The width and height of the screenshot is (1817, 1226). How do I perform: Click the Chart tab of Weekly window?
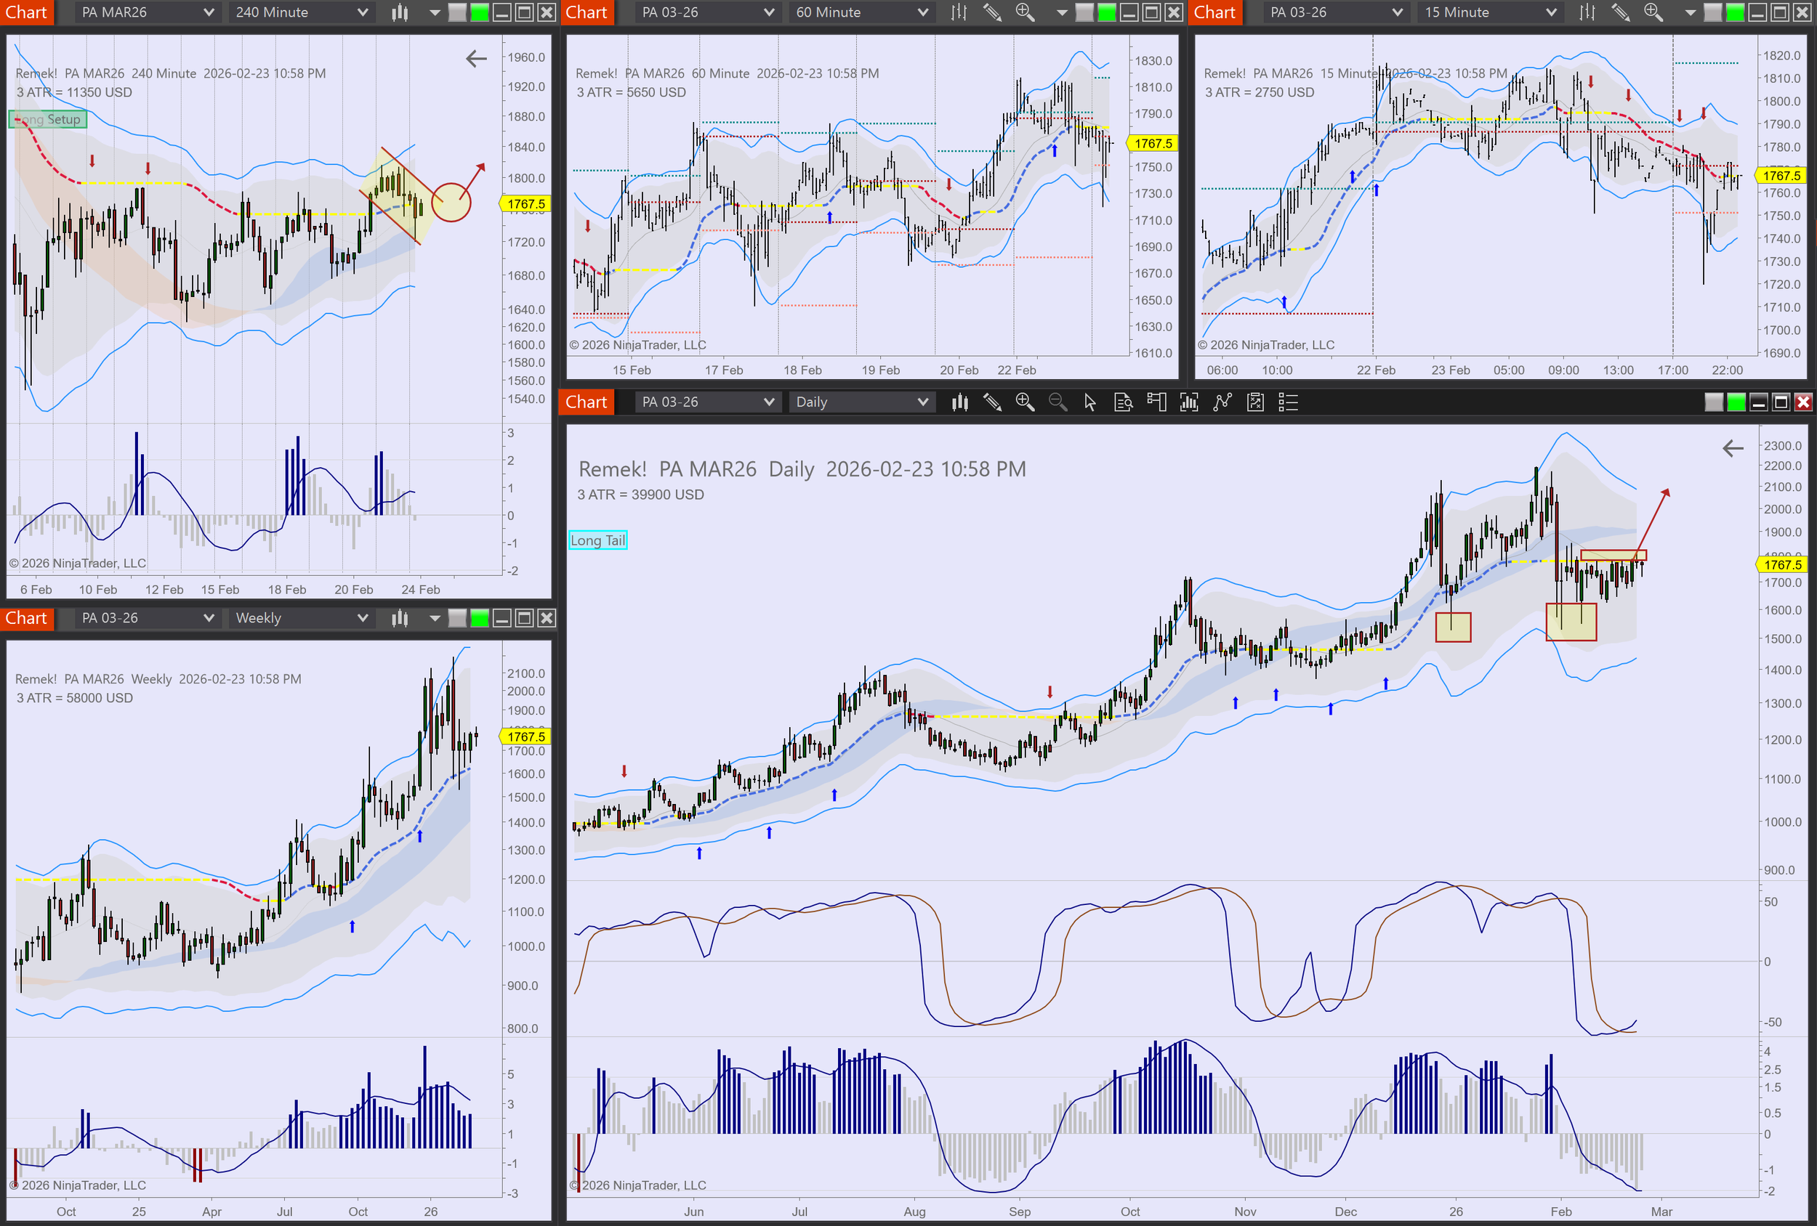[x=27, y=618]
